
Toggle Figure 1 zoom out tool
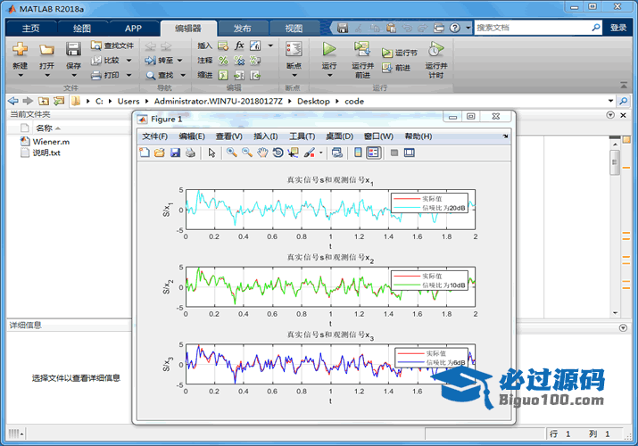247,153
